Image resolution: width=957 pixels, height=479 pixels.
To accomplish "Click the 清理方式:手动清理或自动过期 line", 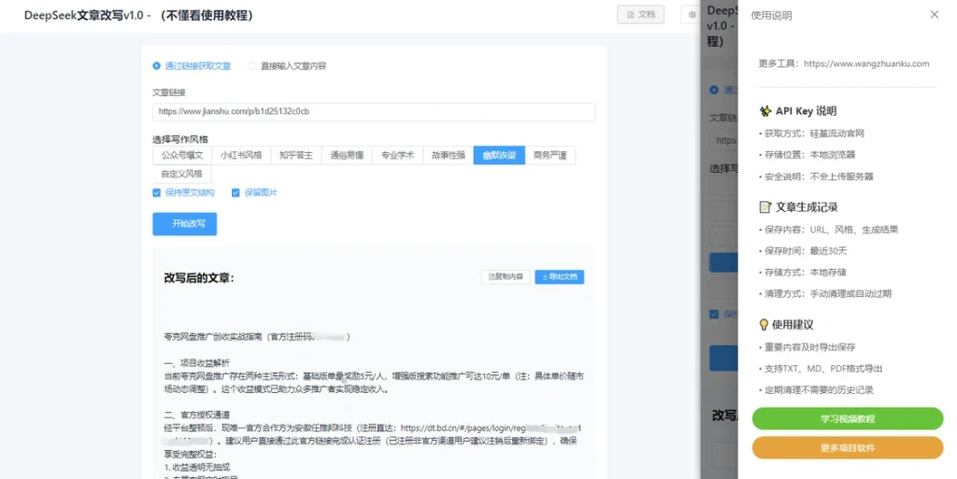I will tap(825, 294).
